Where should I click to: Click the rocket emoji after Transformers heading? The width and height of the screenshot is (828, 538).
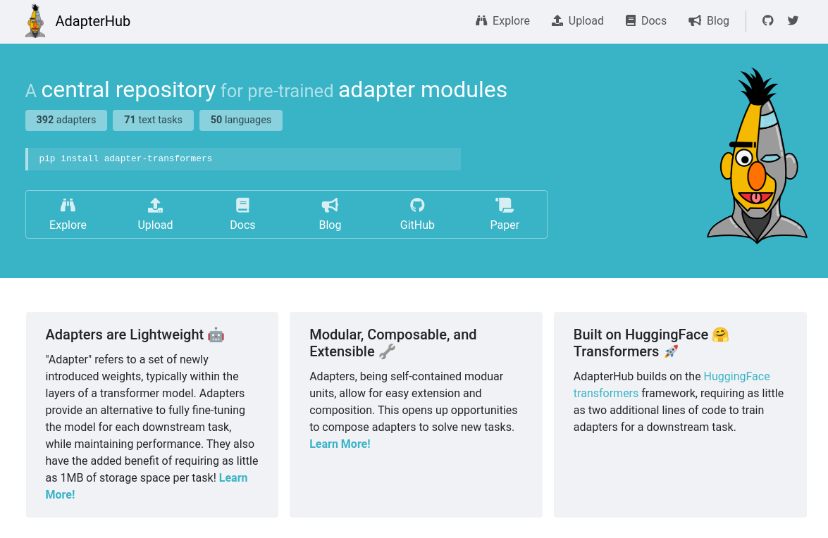point(671,352)
